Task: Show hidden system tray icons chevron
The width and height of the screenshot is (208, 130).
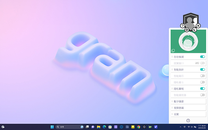Action: point(180,127)
